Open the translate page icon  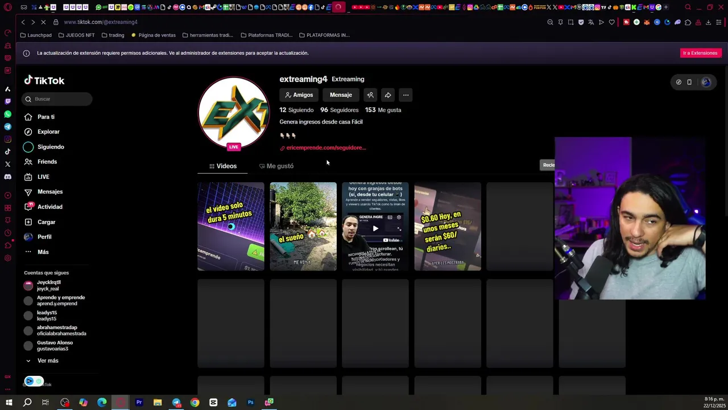[x=591, y=22]
